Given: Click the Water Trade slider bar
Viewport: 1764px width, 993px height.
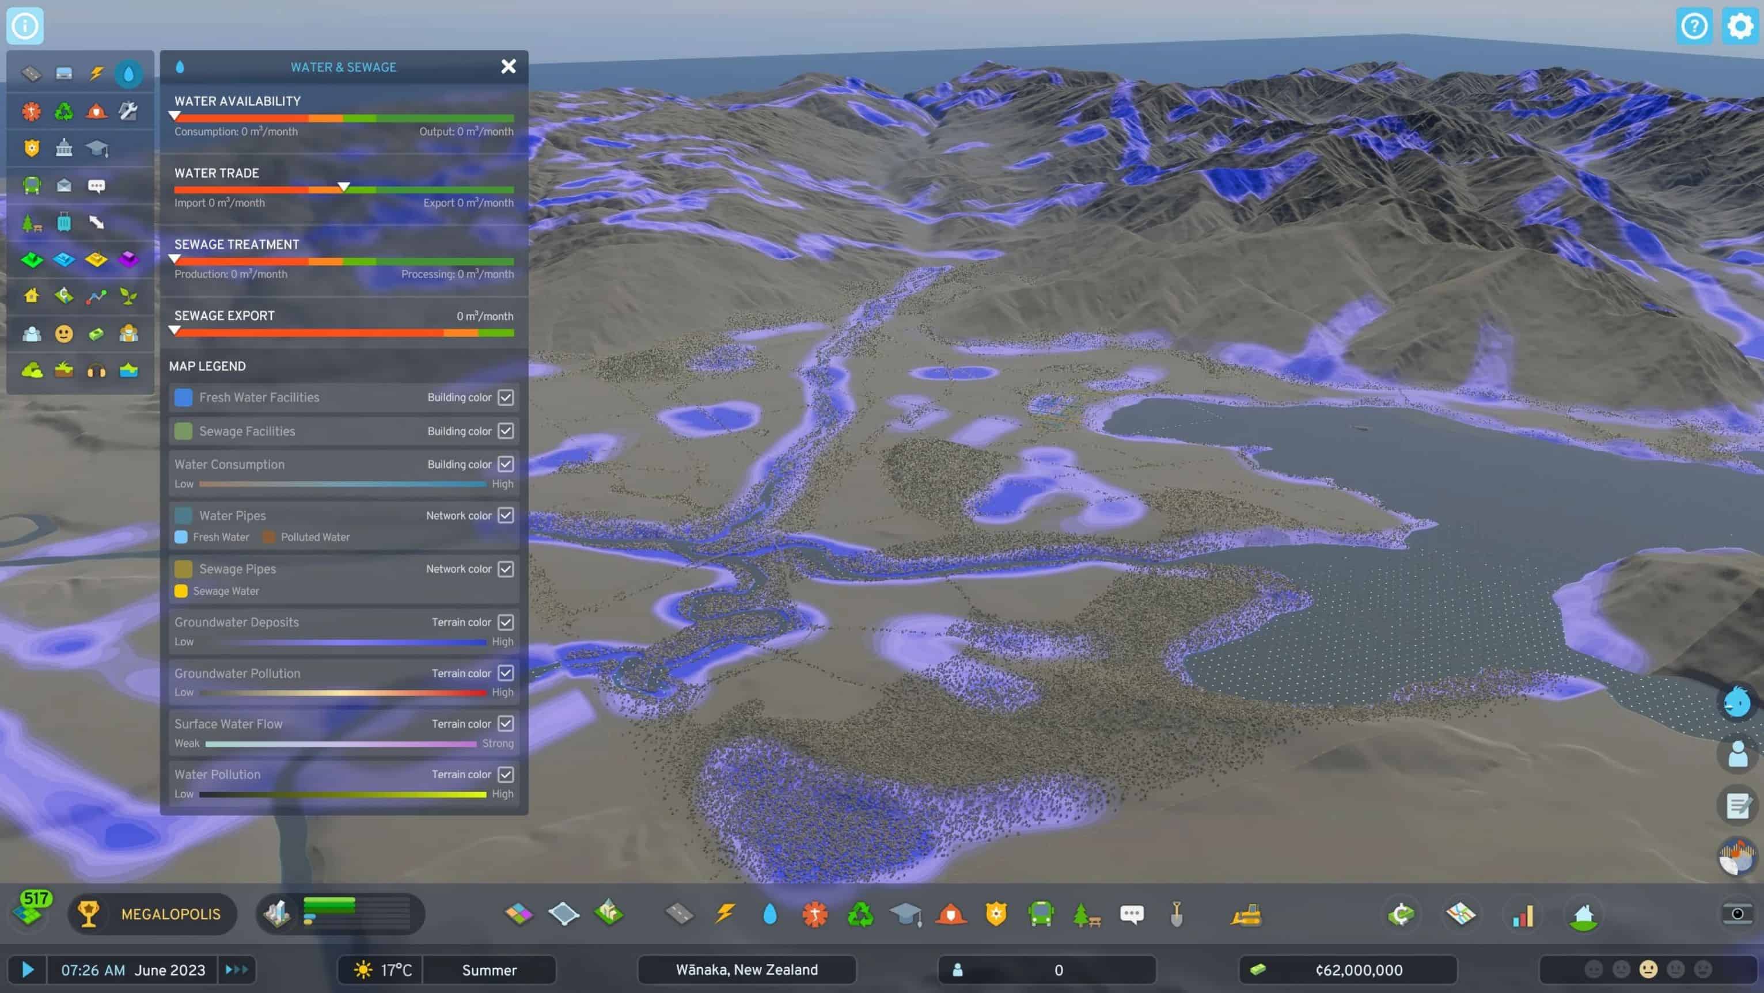Looking at the screenshot, I should [x=343, y=189].
